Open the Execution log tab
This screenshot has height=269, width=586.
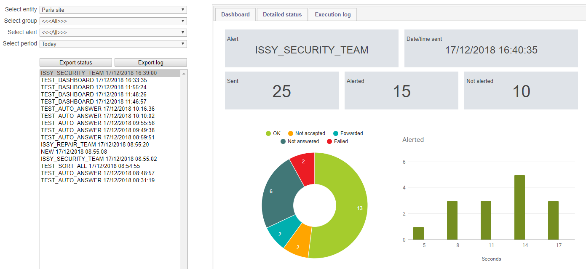(332, 14)
